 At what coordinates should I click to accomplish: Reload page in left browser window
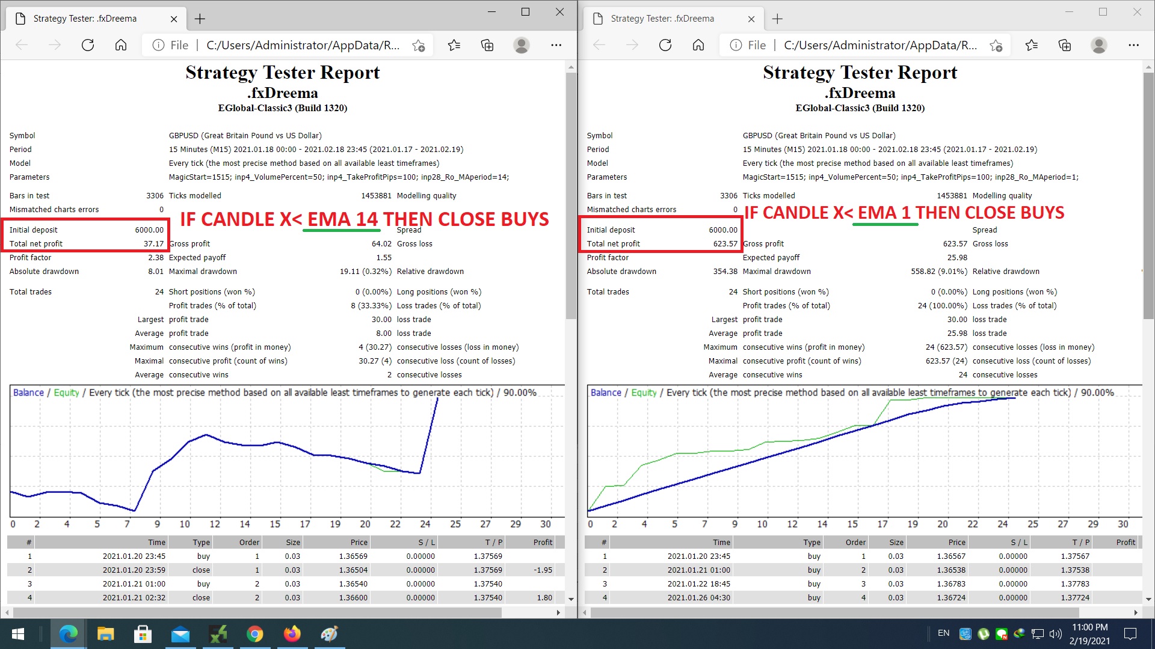(x=88, y=45)
